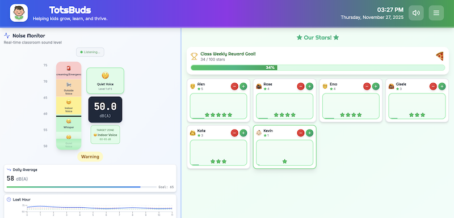Click the class weekly reward progress bar
Viewport: 454px width, 218px height.
point(318,67)
